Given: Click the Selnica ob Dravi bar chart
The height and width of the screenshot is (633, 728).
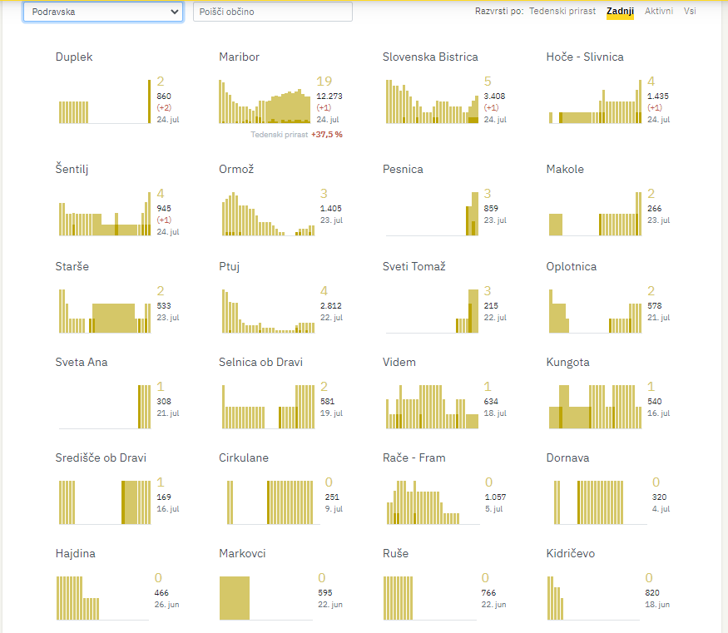Looking at the screenshot, I should (x=268, y=407).
